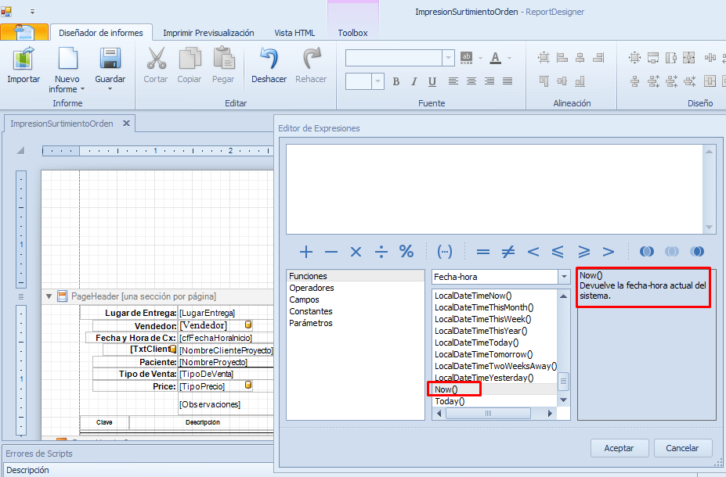Toggle underline formatting in the Fuente group

432,81
